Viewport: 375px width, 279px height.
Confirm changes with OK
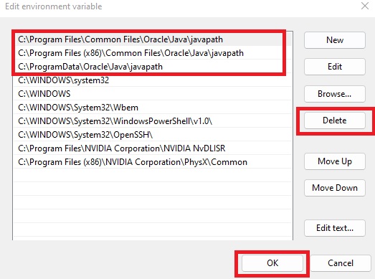pos(272,263)
